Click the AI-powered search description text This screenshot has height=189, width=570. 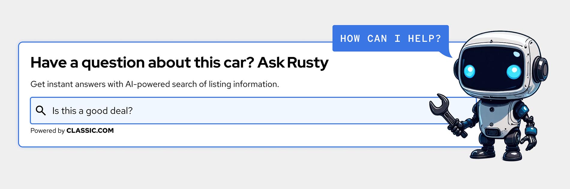[155, 84]
